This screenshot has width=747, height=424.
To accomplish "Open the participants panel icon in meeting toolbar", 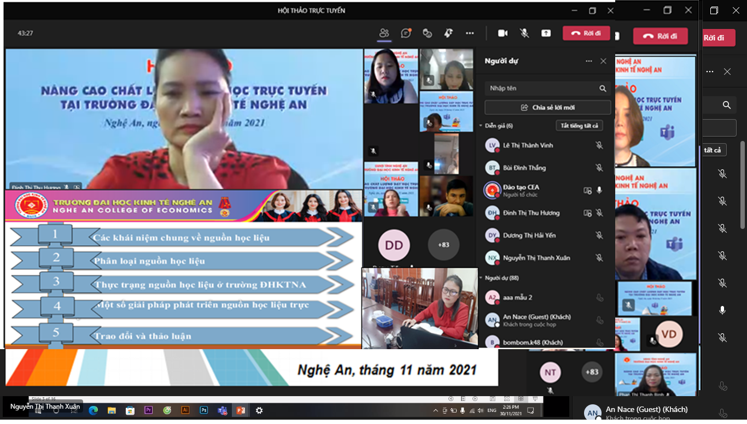I will click(x=384, y=33).
